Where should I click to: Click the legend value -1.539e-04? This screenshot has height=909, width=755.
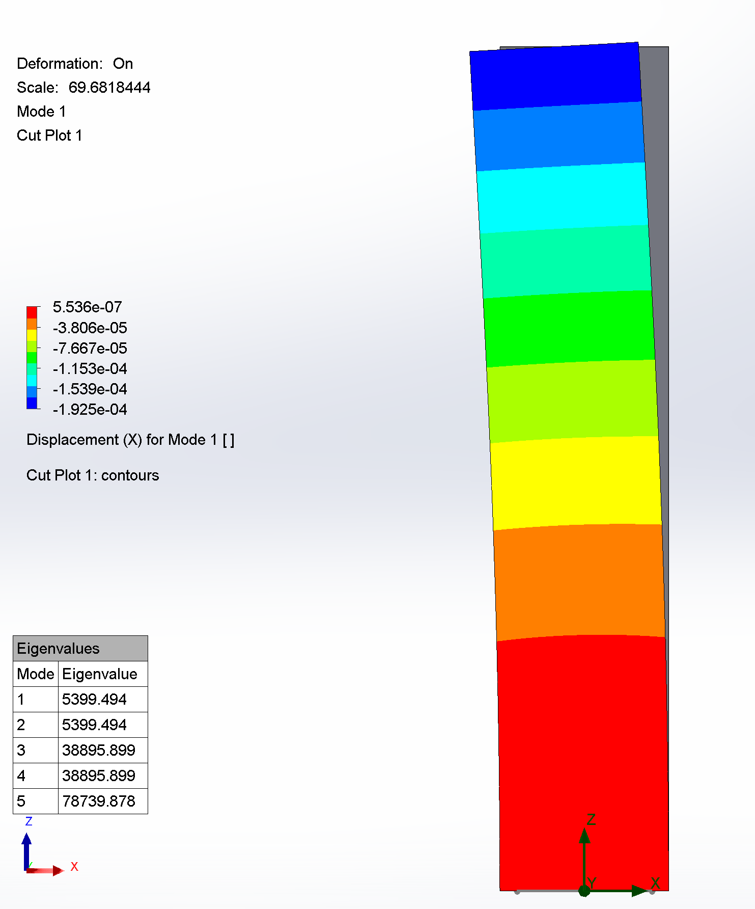(90, 389)
